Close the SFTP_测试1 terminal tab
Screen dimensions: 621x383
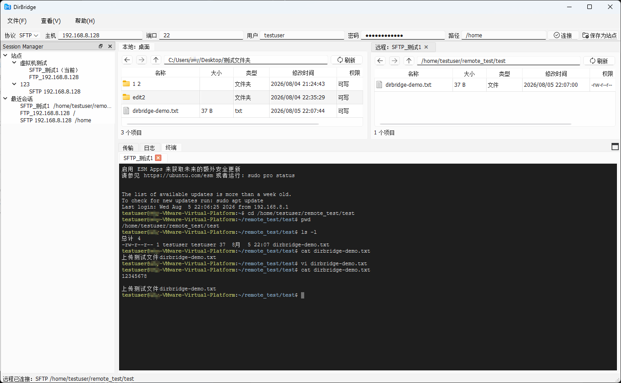pos(158,158)
